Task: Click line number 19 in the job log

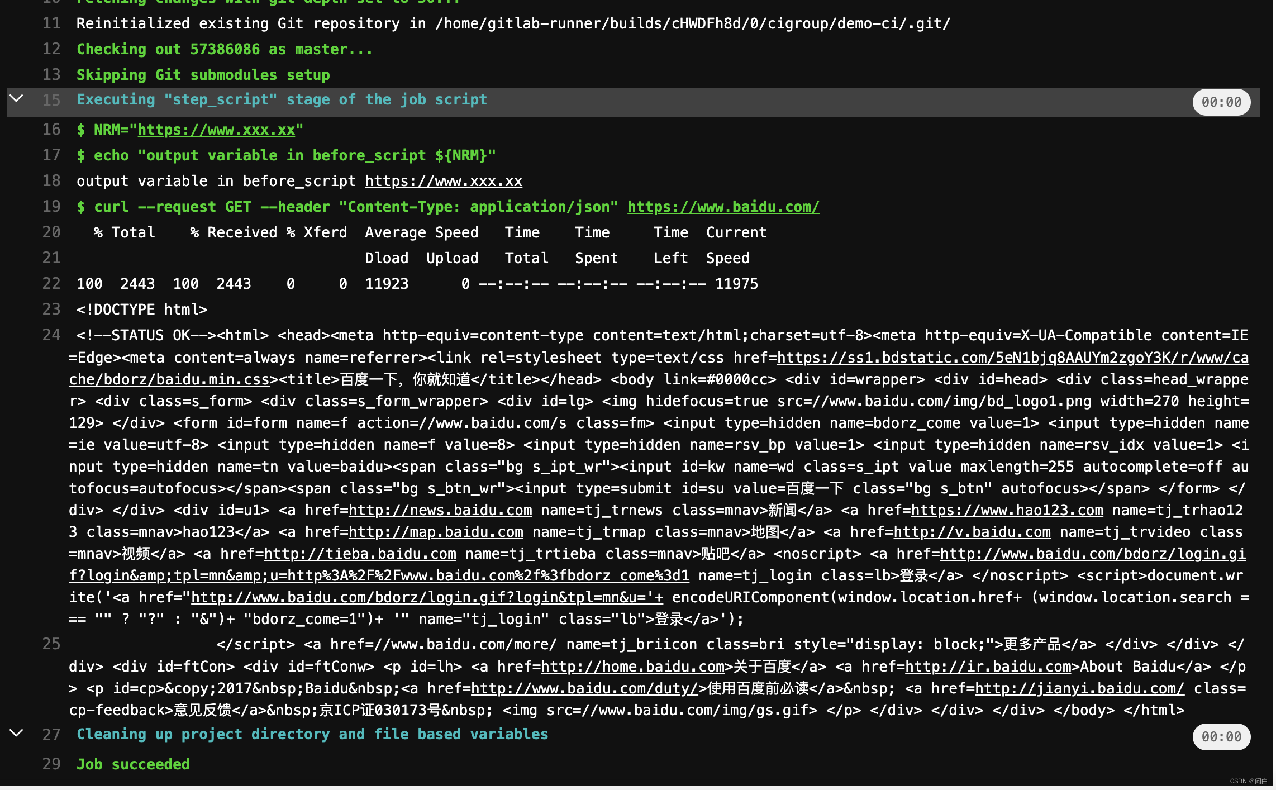Action: coord(51,207)
